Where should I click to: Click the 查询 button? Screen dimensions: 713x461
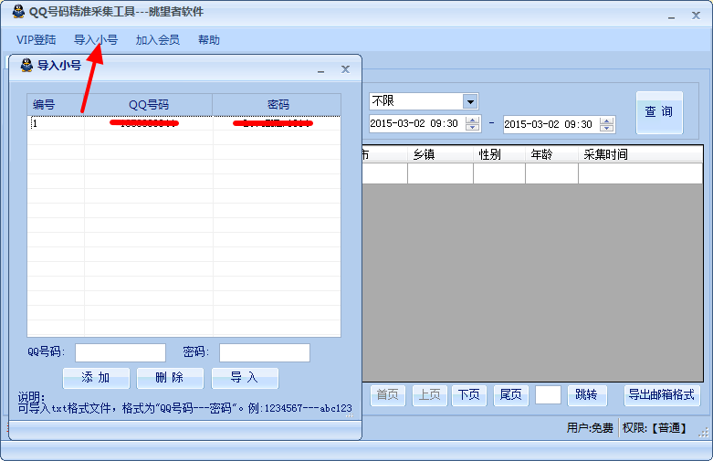tap(659, 113)
